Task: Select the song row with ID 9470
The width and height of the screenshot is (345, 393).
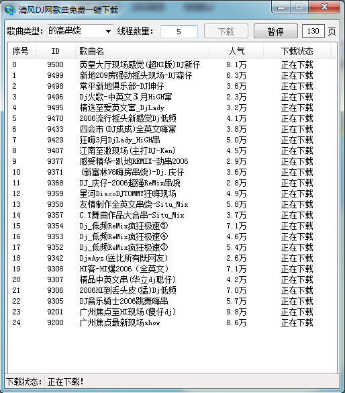Action: click(x=172, y=118)
